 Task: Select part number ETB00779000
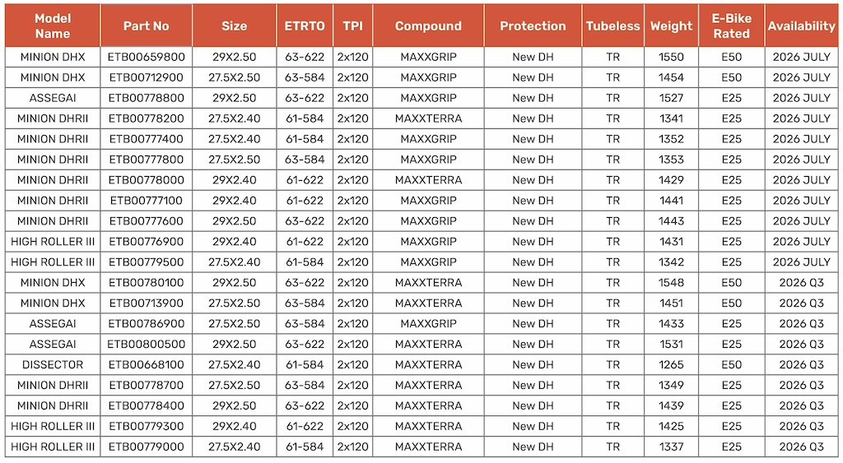147,447
